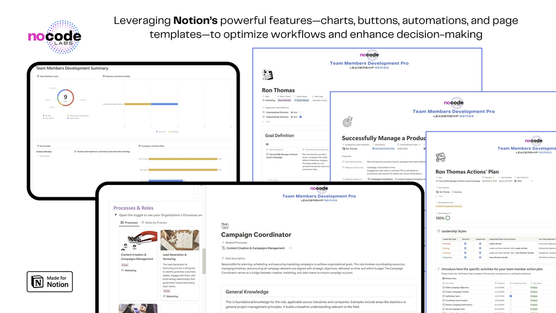Click the Ron Thomas page title

[278, 90]
